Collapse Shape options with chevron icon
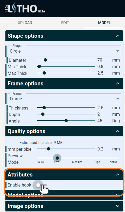 pyautogui.click(x=118, y=36)
